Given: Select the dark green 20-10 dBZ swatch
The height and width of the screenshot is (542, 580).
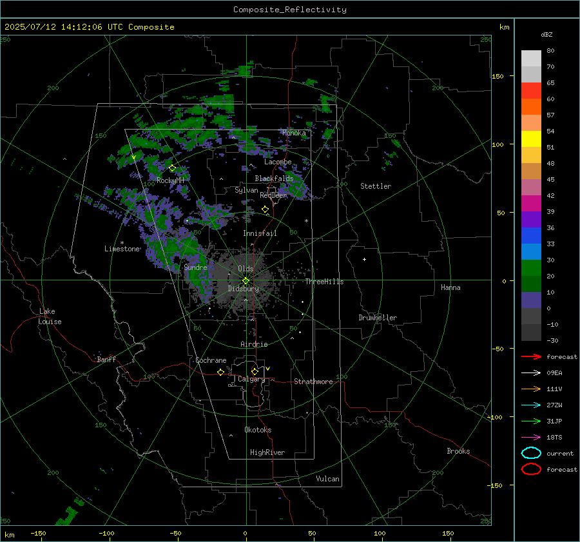Looking at the screenshot, I should coord(531,284).
